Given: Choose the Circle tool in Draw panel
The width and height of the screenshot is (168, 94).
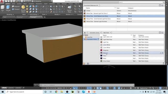Looking at the screenshot, I should [x=46, y=9].
